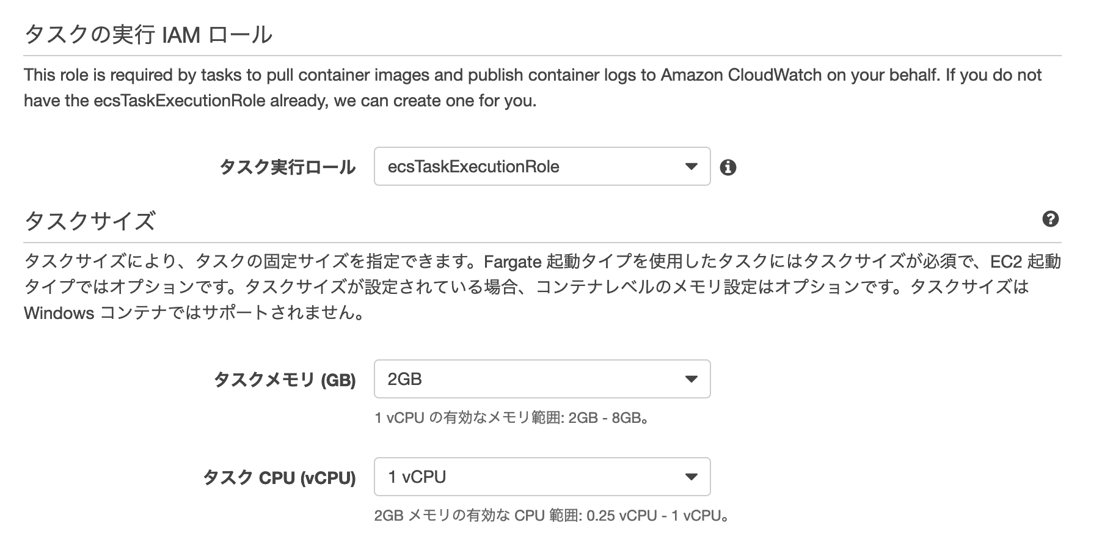Open the タスクサイズ help question mark icon
Viewport: 1102px width, 539px height.
(x=1050, y=219)
